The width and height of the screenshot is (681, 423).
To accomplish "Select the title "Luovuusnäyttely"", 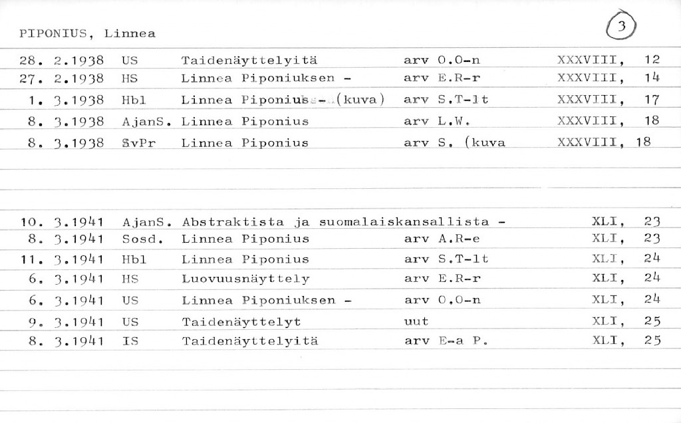I will 245,279.
